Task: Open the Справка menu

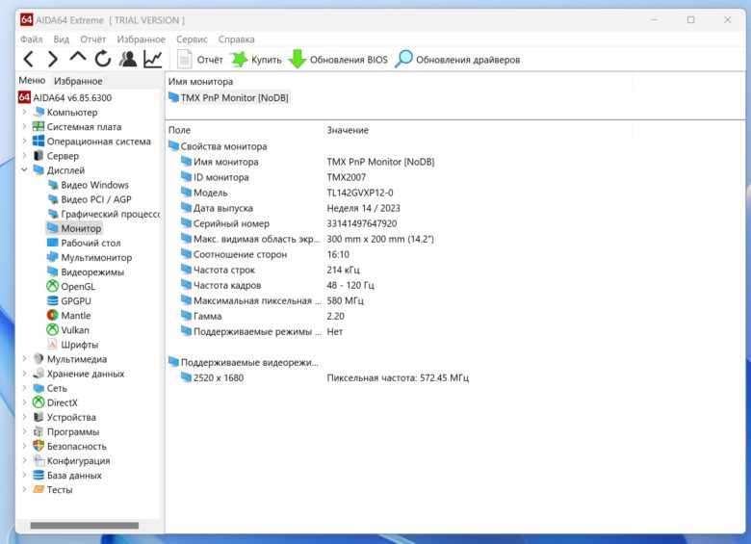Action: pos(237,39)
